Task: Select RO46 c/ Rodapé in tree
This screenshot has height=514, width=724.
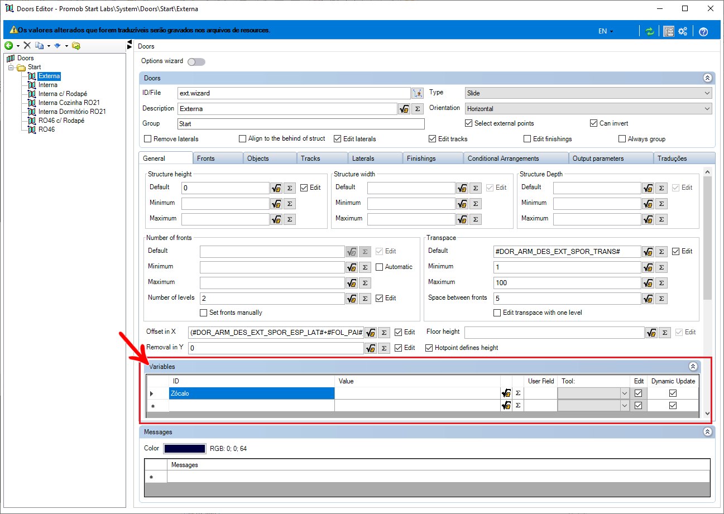Action: coord(61,121)
